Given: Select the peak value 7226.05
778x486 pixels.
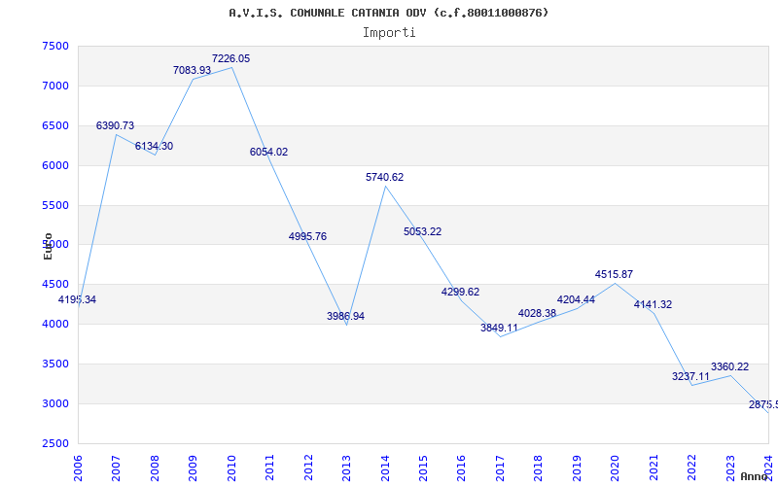Looking at the screenshot, I should (230, 58).
